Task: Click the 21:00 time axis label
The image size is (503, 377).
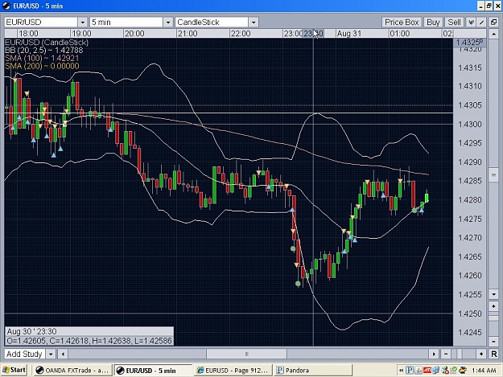Action: pyautogui.click(x=188, y=33)
